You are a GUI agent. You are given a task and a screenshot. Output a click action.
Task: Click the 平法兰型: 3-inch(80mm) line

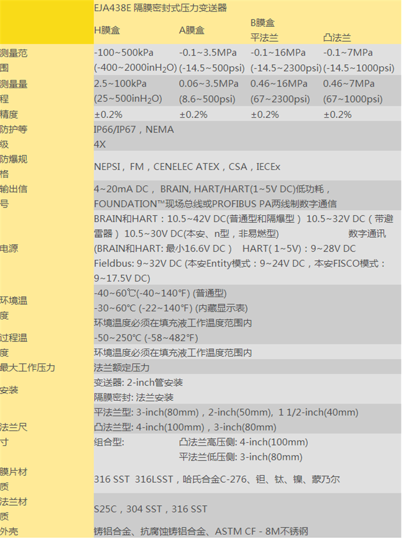(x=226, y=412)
